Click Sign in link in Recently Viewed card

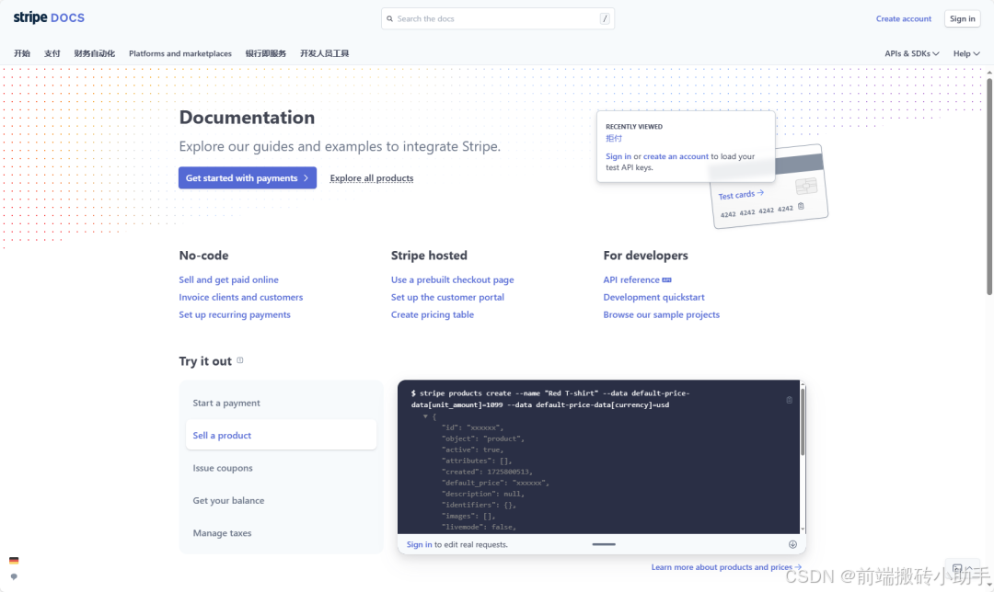tap(618, 156)
